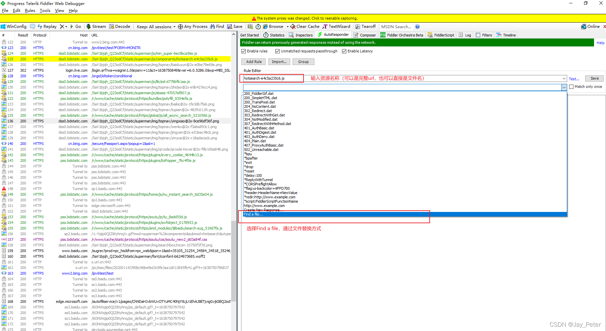606x331 pixels.
Task: Select session 125 hotsearch js row
Action: tap(116, 59)
